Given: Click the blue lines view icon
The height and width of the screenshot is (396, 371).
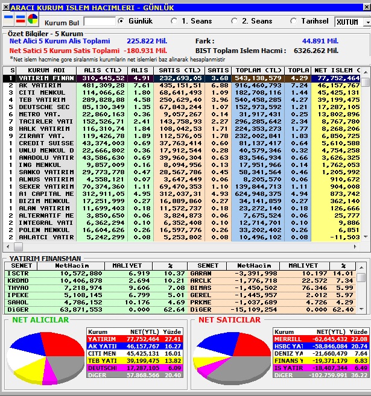Looking at the screenshot, I should (x=8, y=19).
